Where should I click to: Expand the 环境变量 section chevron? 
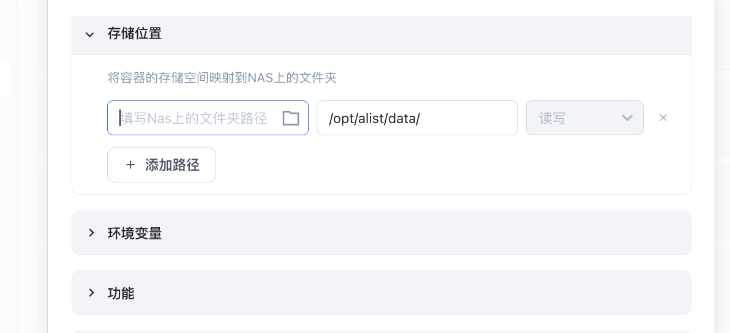(x=91, y=233)
